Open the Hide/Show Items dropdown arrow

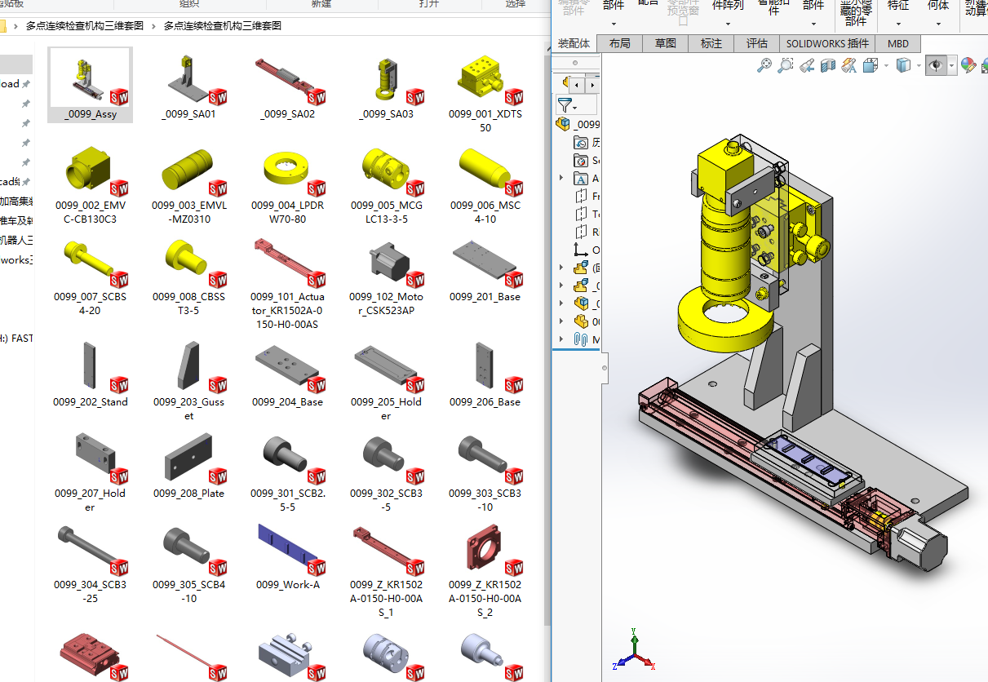[951, 66]
